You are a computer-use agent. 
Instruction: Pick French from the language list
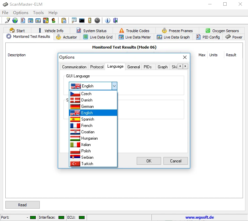coord(93,126)
